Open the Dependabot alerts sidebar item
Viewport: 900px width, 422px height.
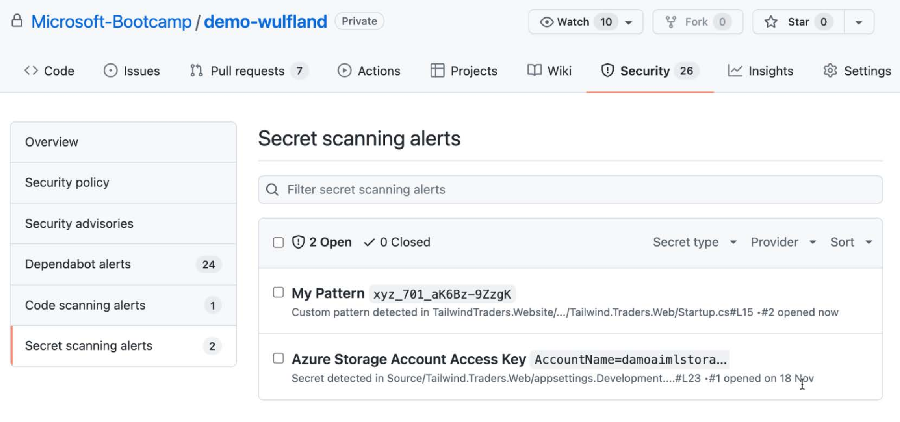tap(124, 264)
